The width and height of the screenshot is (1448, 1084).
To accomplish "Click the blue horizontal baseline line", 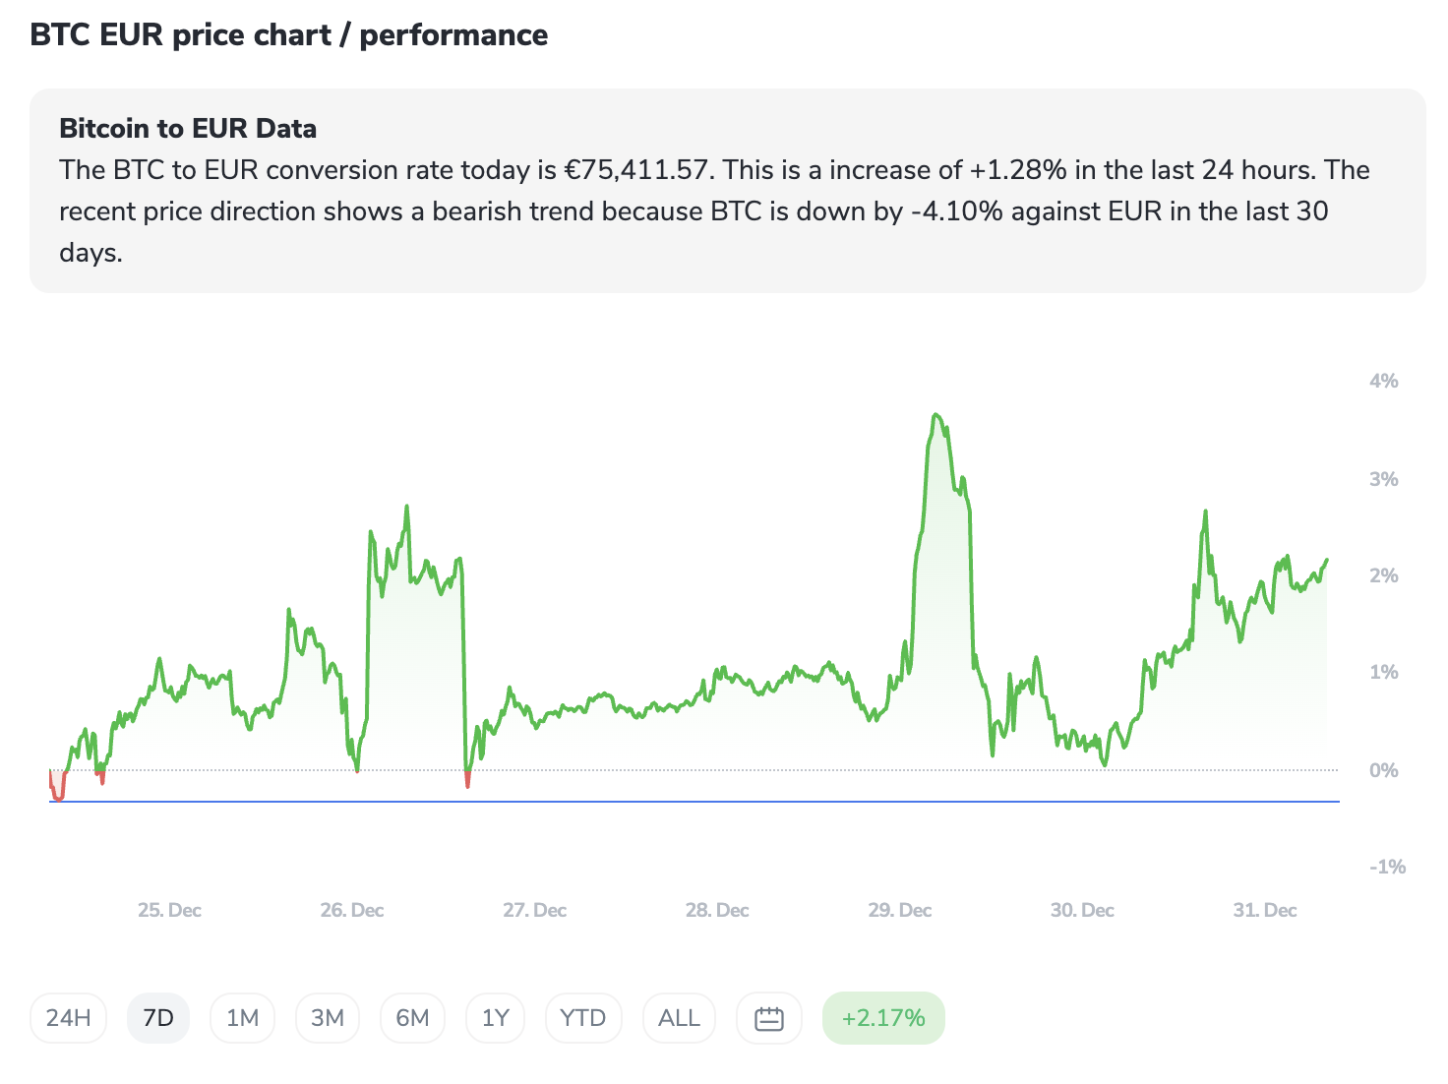I will 689,802.
